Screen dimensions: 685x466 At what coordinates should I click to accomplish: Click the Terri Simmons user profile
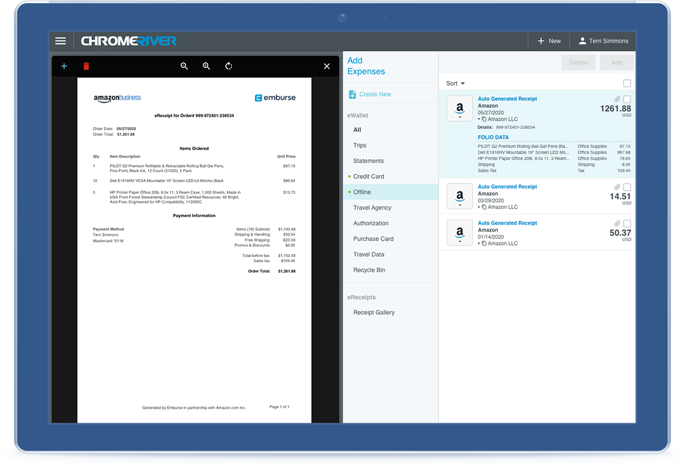point(603,41)
